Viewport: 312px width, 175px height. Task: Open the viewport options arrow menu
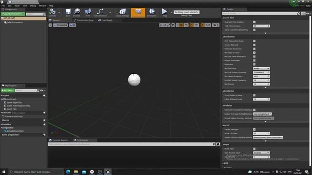(x=50, y=25)
